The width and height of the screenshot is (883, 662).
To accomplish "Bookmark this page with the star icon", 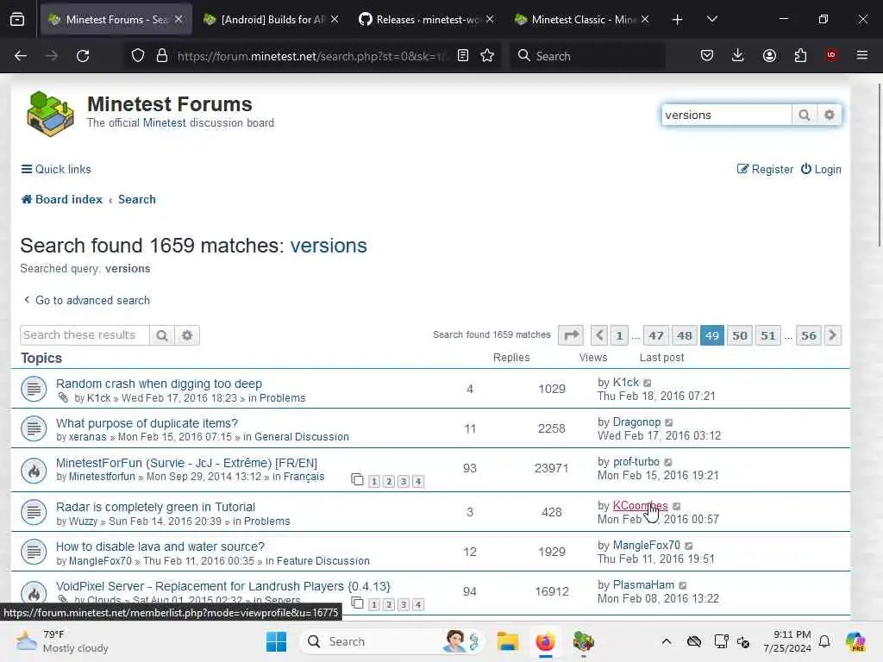I will coord(488,56).
